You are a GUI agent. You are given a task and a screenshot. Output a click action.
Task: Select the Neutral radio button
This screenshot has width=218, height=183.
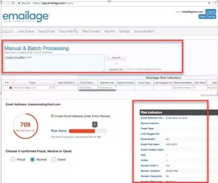point(32,159)
